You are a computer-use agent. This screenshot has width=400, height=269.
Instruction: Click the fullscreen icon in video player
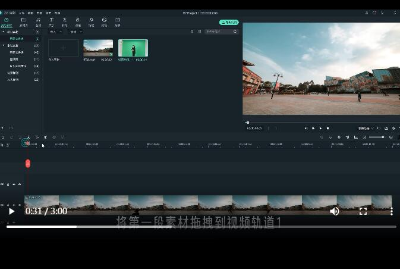[x=363, y=211]
